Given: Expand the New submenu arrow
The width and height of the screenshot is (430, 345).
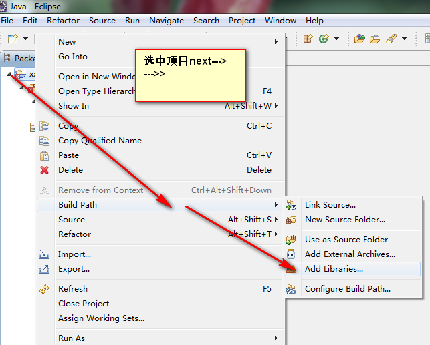Looking at the screenshot, I should pyautogui.click(x=276, y=42).
